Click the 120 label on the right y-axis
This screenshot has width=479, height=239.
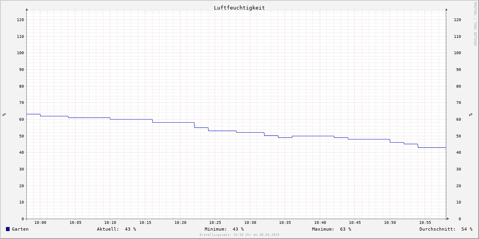point(457,20)
